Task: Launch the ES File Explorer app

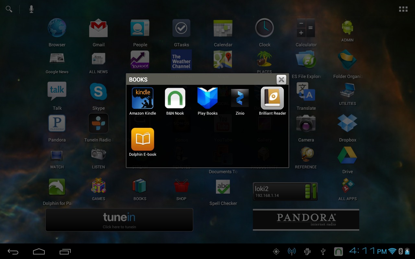Action: click(306, 65)
